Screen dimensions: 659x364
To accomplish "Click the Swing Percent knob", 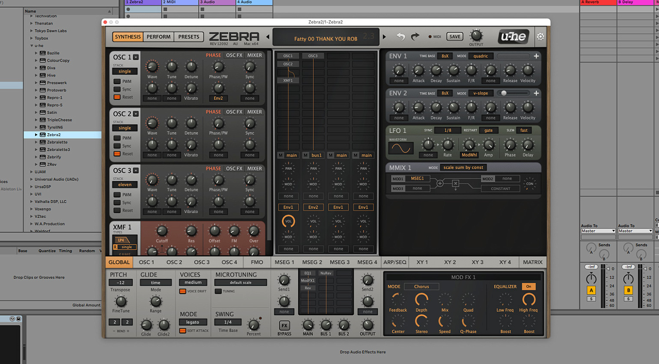I will pyautogui.click(x=253, y=325).
